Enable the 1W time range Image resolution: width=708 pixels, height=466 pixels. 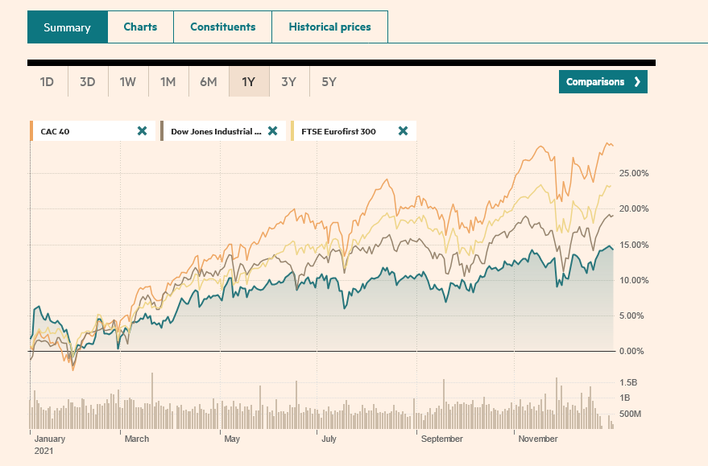(x=127, y=81)
